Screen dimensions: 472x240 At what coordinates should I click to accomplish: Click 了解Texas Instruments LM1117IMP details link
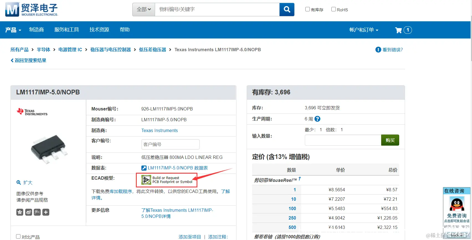[177, 213]
